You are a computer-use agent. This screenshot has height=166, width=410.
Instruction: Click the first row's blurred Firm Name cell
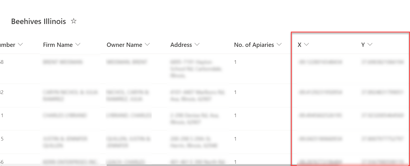[x=63, y=62]
